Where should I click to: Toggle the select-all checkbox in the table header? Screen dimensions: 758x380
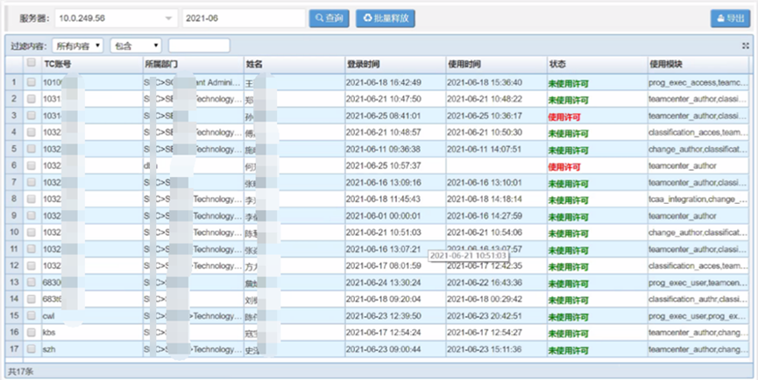[32, 64]
